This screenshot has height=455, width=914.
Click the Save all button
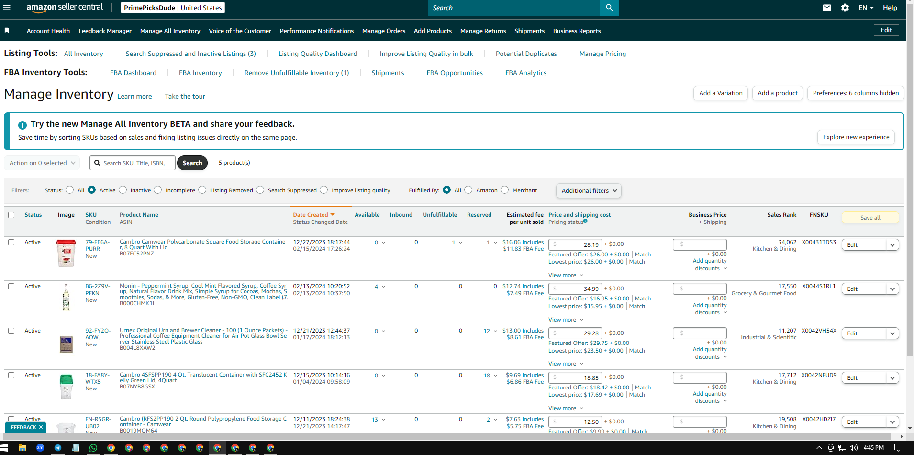870,218
